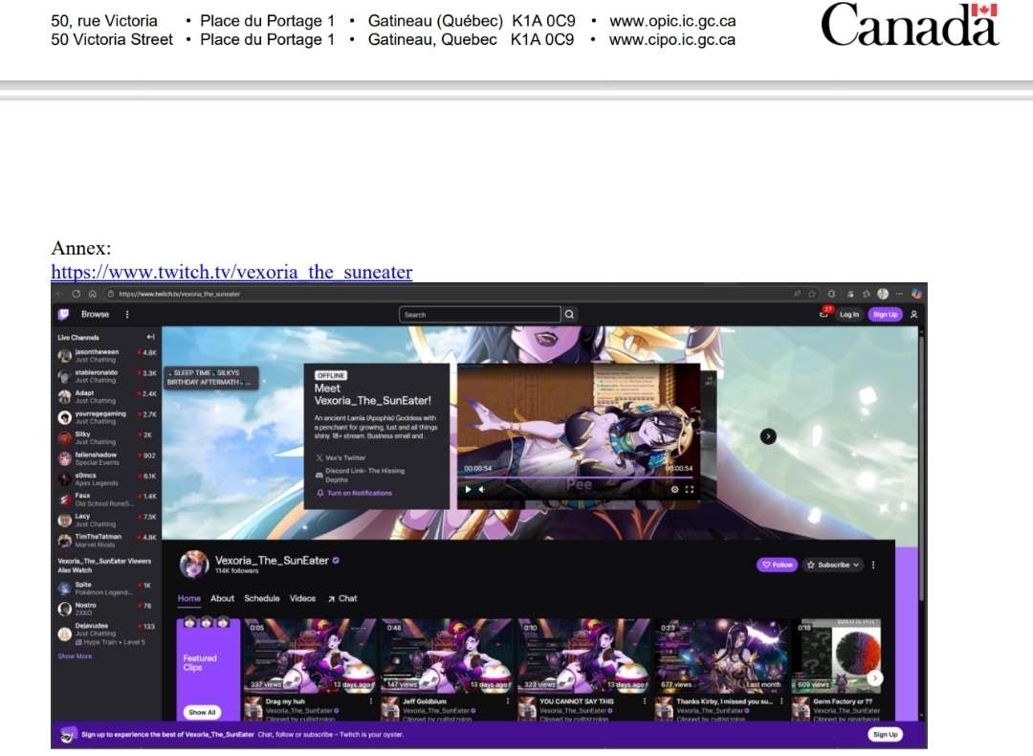
Task: Toggle Turn on Notifications bell
Action: [319, 491]
